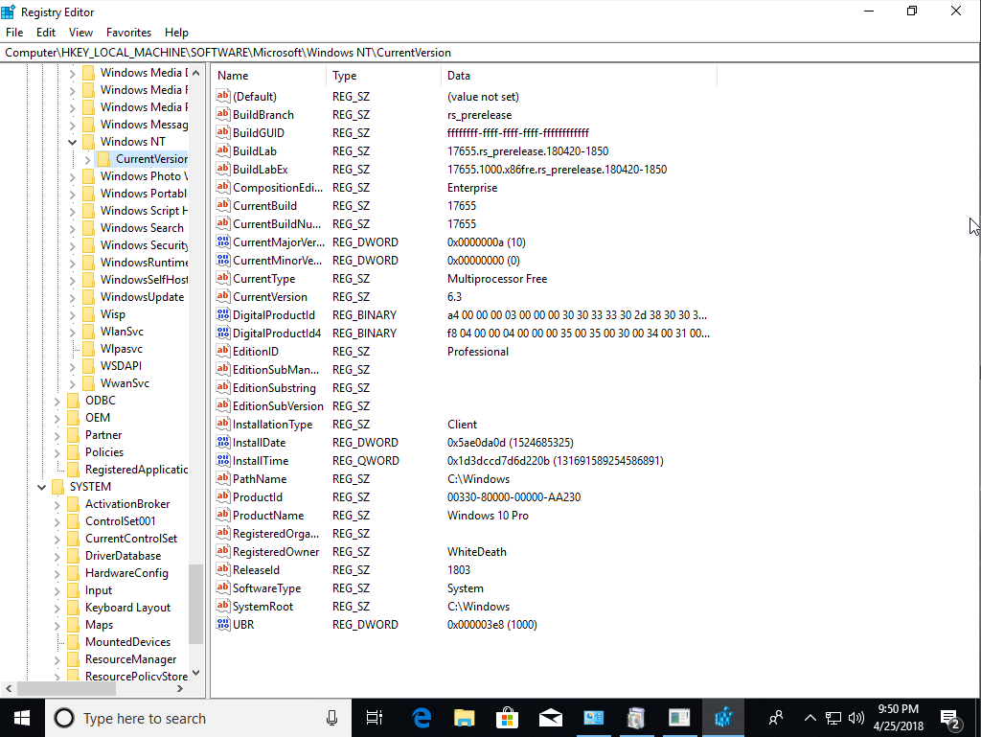Screen dimensions: 981x737
Task: Select the (Default) value icon
Action: [222, 97]
